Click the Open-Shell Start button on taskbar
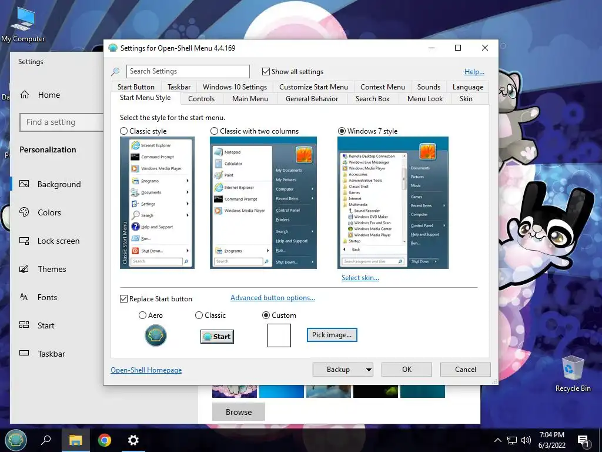Image resolution: width=602 pixels, height=452 pixels. 16,440
